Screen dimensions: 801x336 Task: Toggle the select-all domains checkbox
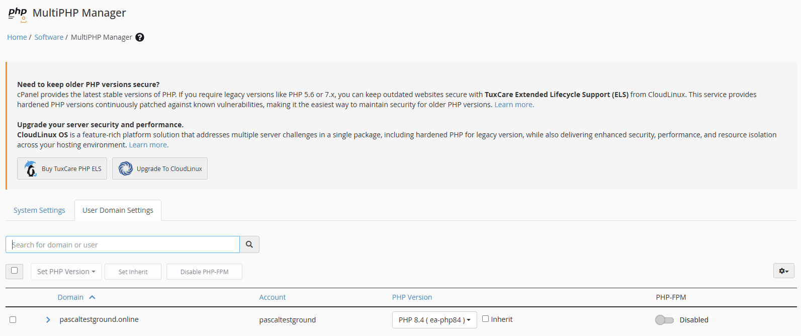pos(14,271)
